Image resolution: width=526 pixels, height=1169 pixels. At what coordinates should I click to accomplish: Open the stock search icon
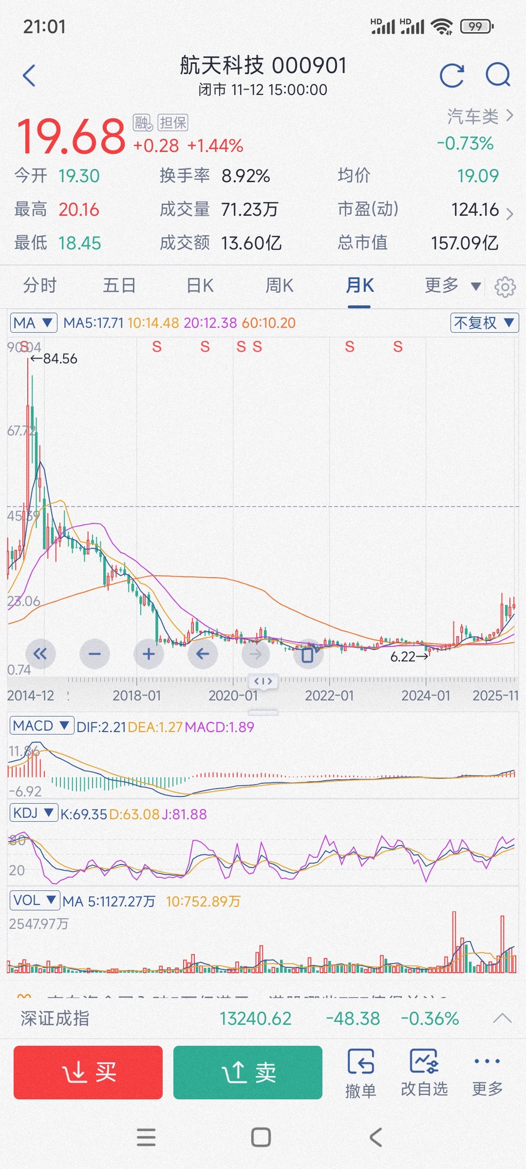(x=498, y=75)
